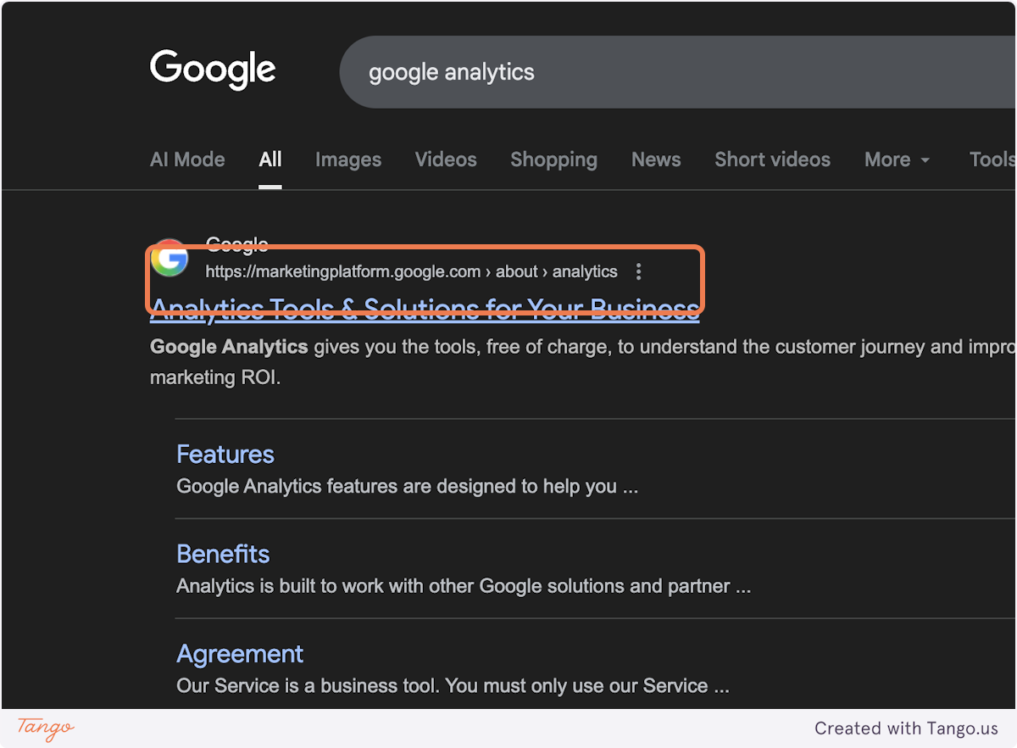Open the AI Mode tab
1017x748 pixels.
187,159
